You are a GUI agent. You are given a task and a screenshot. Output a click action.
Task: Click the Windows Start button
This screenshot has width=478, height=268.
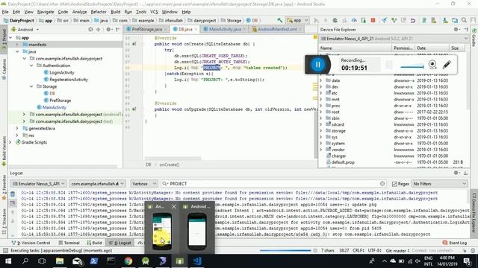click(x=8, y=261)
